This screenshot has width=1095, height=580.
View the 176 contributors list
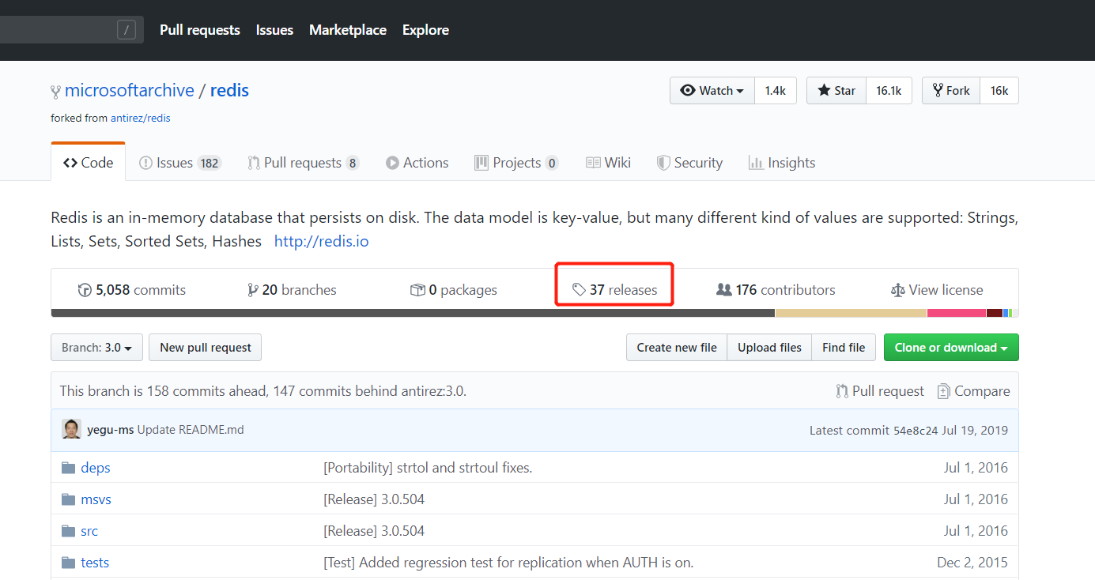pyautogui.click(x=776, y=290)
